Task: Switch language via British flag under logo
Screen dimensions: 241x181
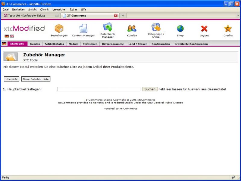Action: (x=12, y=36)
